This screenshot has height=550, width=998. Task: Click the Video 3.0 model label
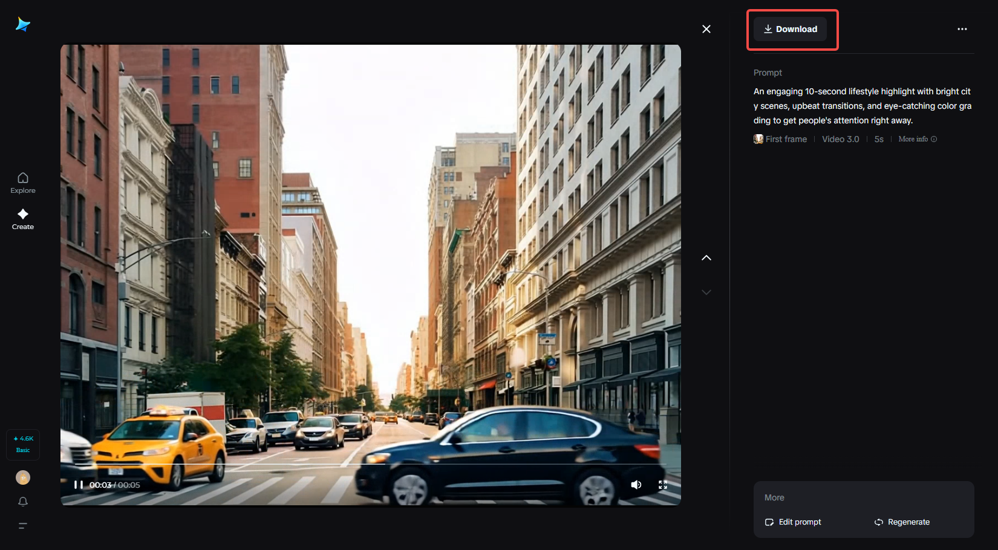click(841, 139)
